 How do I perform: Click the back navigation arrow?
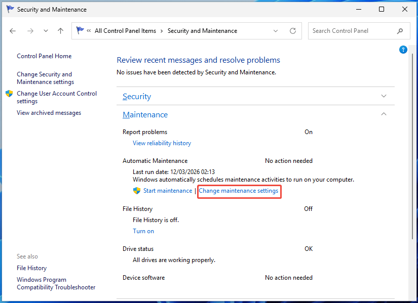click(13, 31)
